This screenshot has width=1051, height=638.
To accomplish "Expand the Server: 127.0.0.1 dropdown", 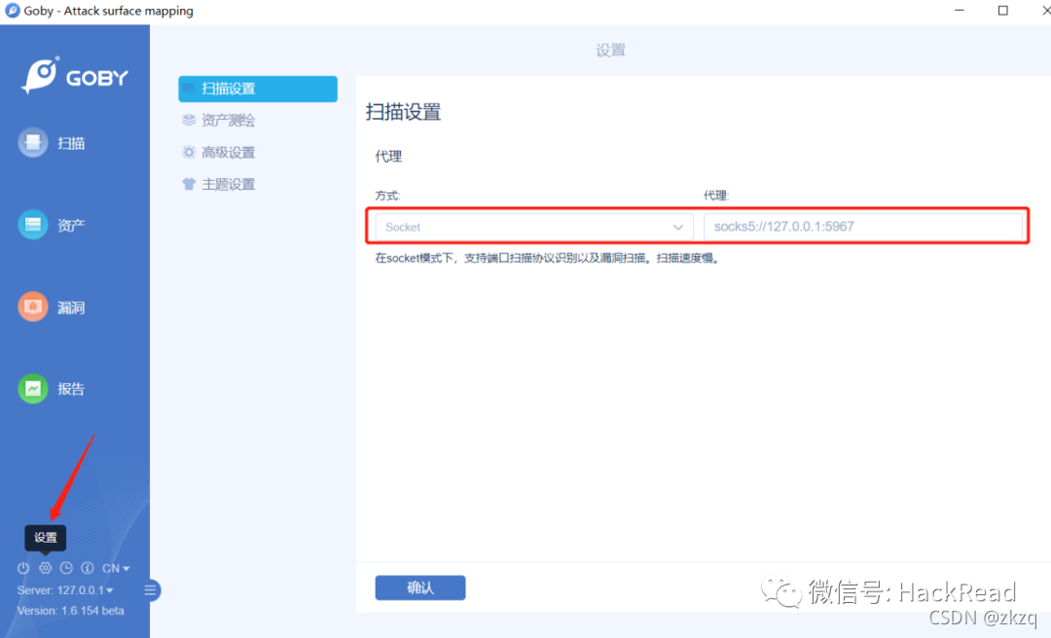I will pyautogui.click(x=65, y=590).
